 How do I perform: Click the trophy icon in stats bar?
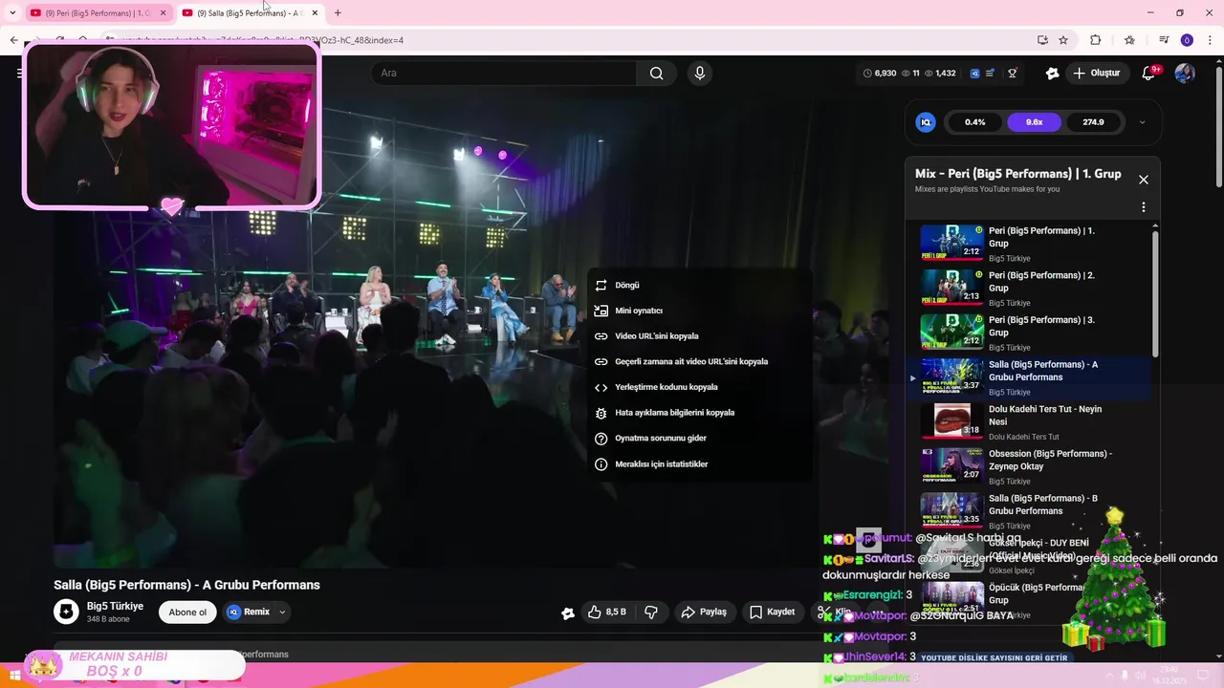(1013, 74)
